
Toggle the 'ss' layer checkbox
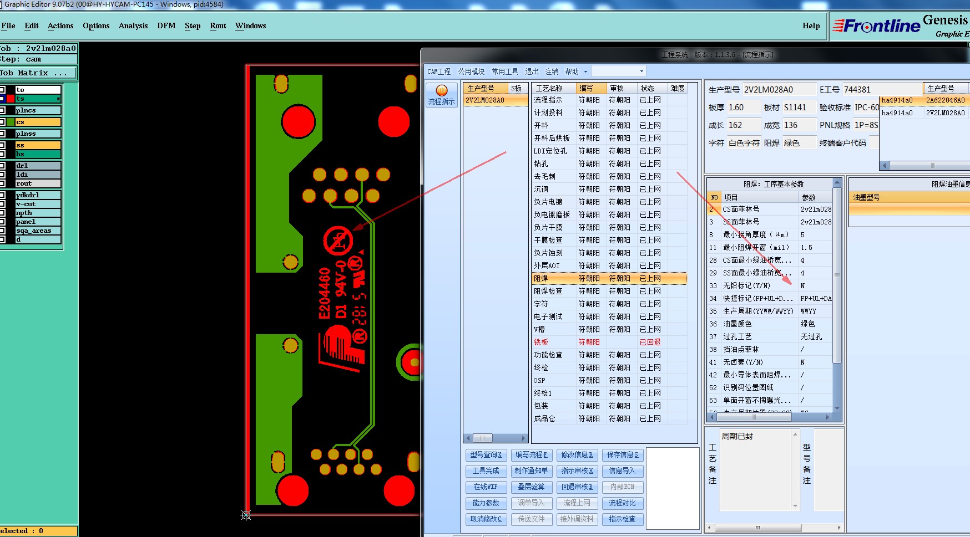[x=3, y=145]
